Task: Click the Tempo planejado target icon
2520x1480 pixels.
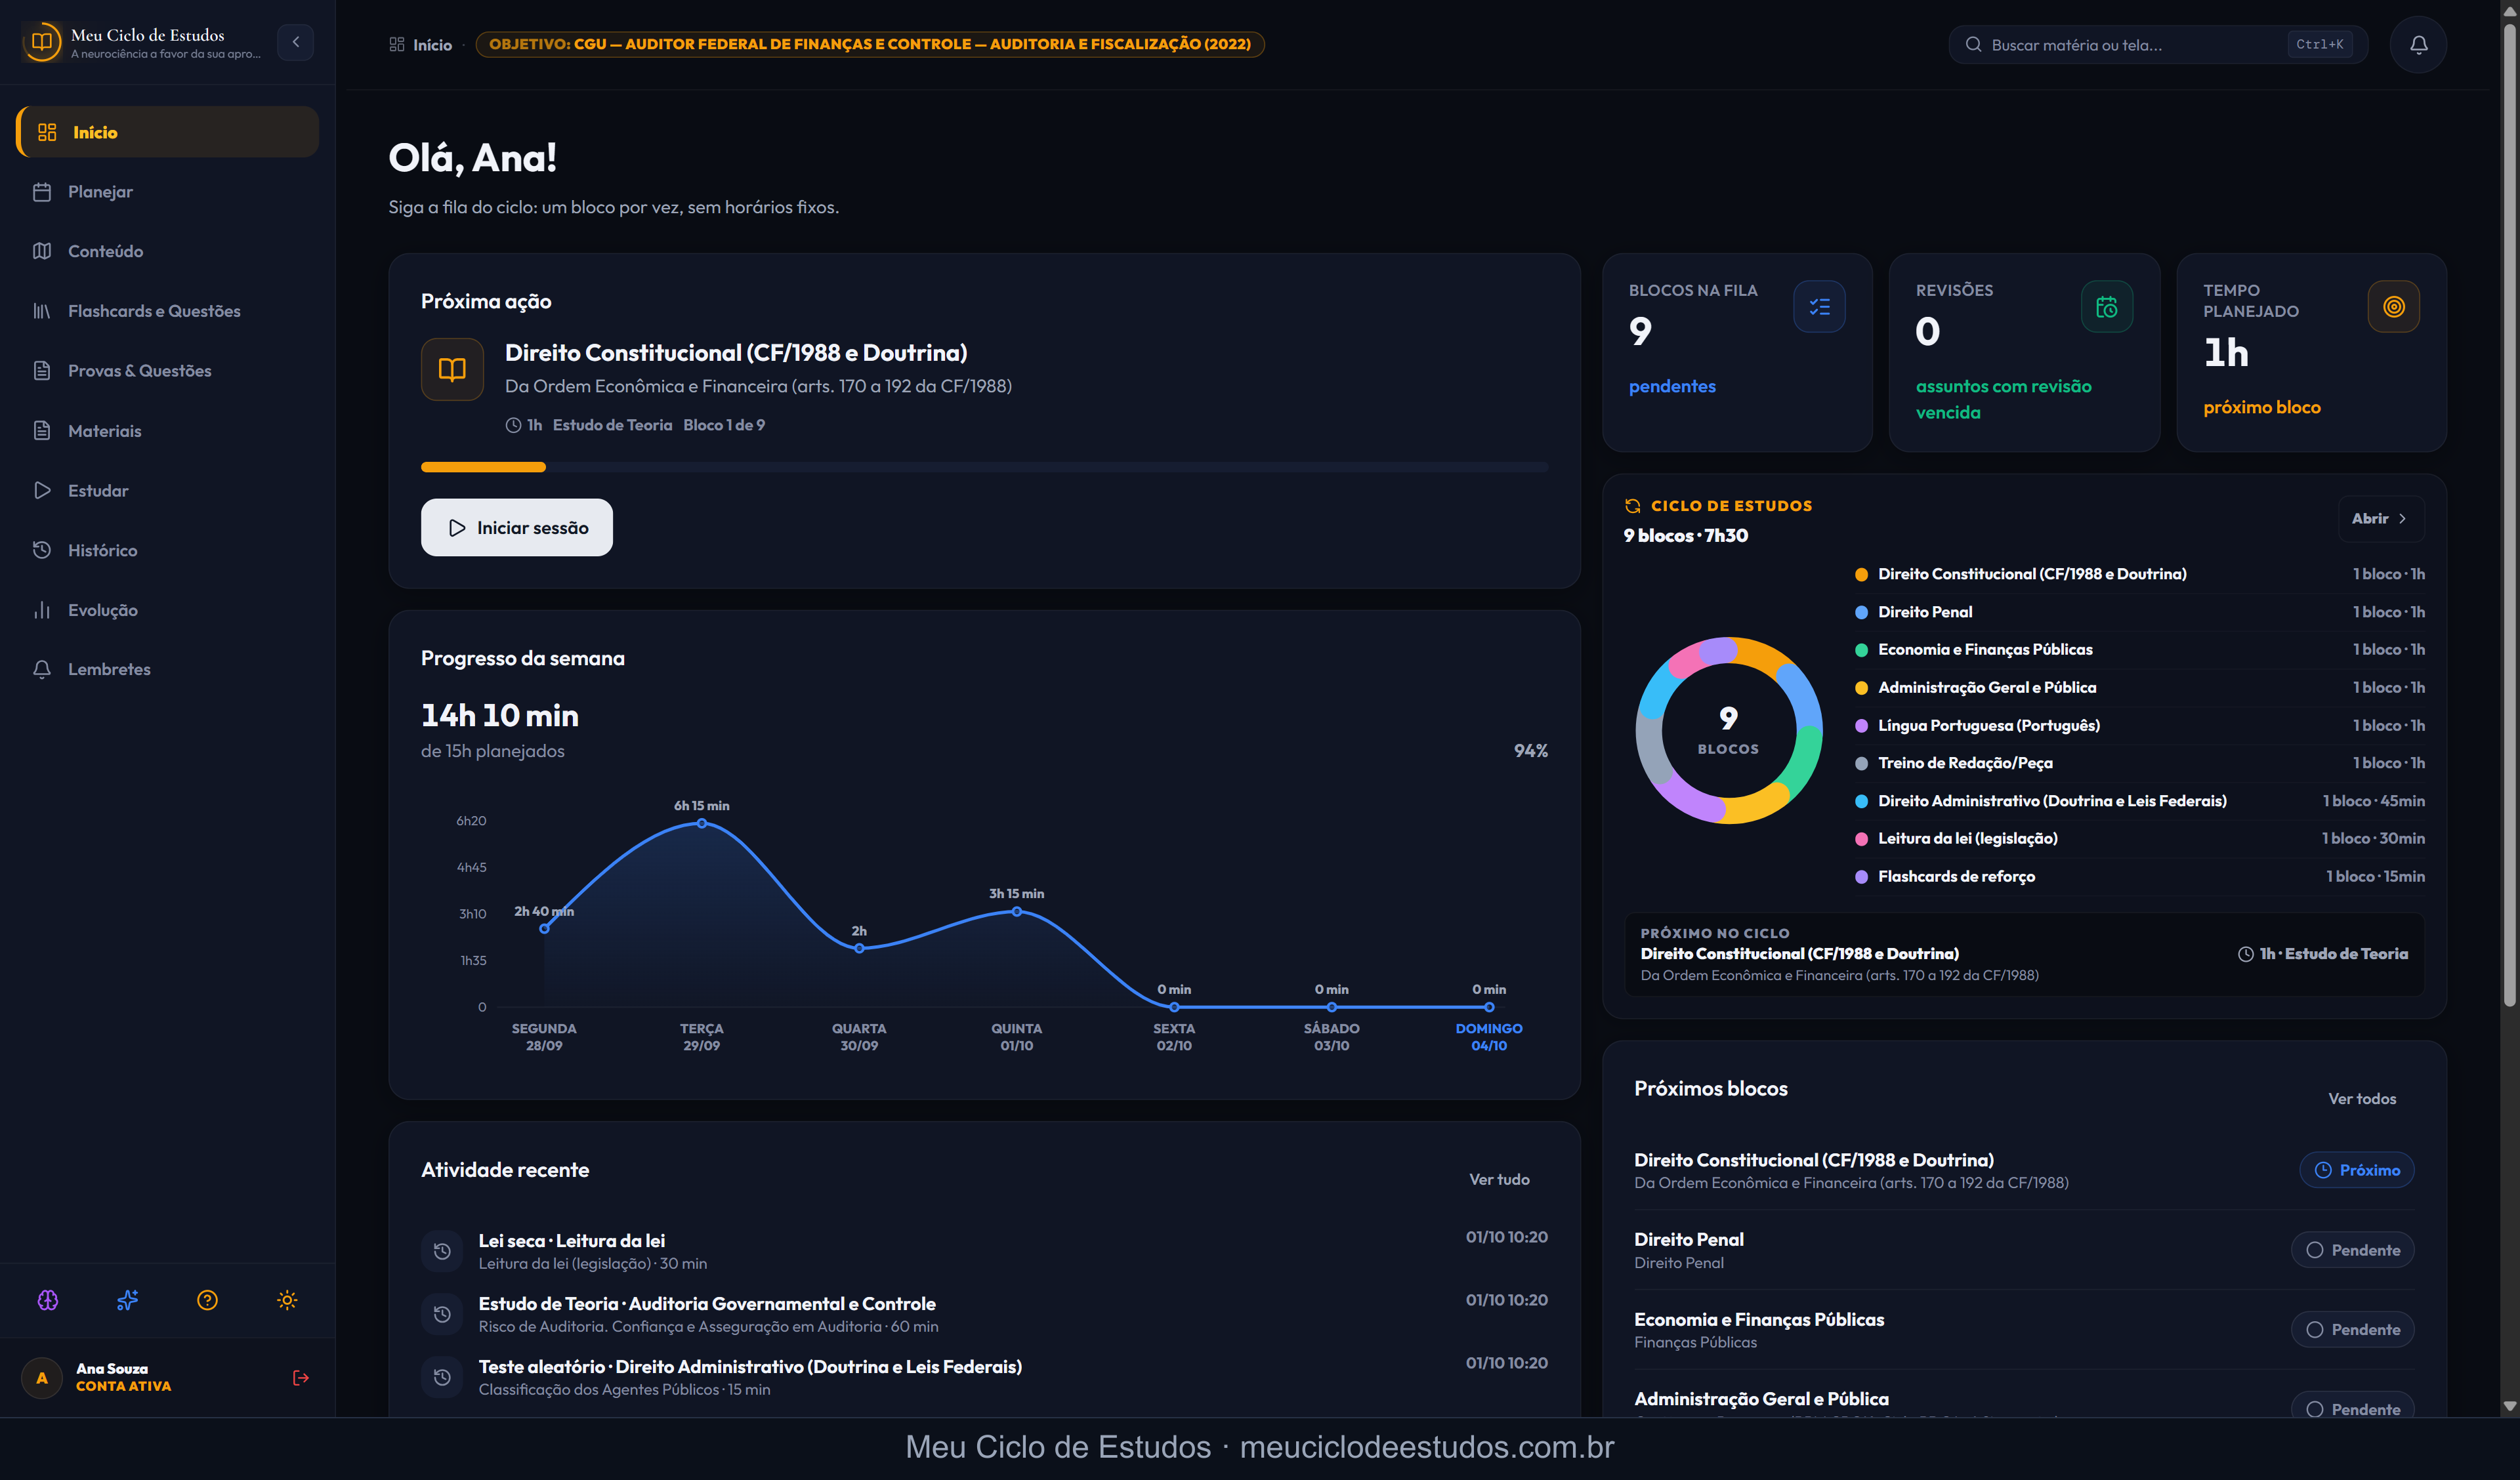Action: tap(2393, 307)
